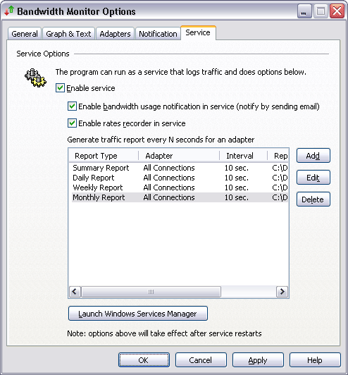Confirm settings with OK

coord(144,360)
